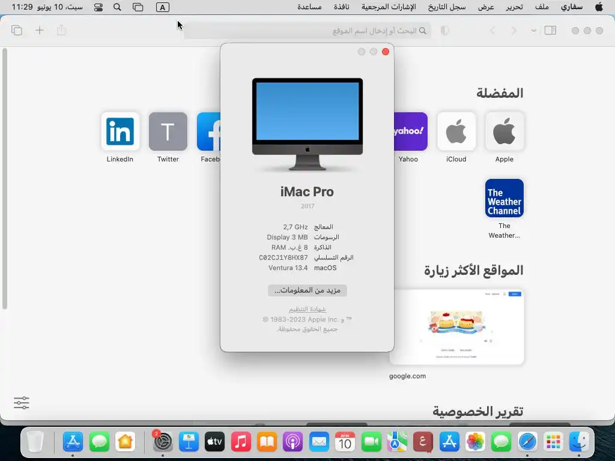The height and width of the screenshot is (461, 615).
Task: Click the 2,7 GHz processor value
Action: 295,227
